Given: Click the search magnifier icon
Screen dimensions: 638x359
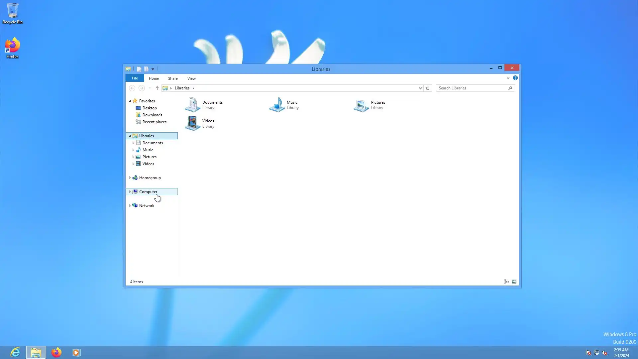Looking at the screenshot, I should (x=510, y=88).
